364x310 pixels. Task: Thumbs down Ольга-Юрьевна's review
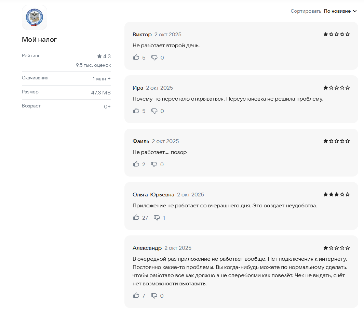click(157, 218)
